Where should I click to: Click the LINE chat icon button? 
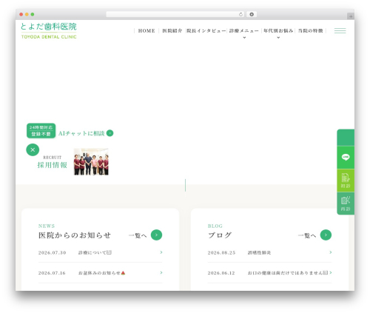tap(346, 157)
